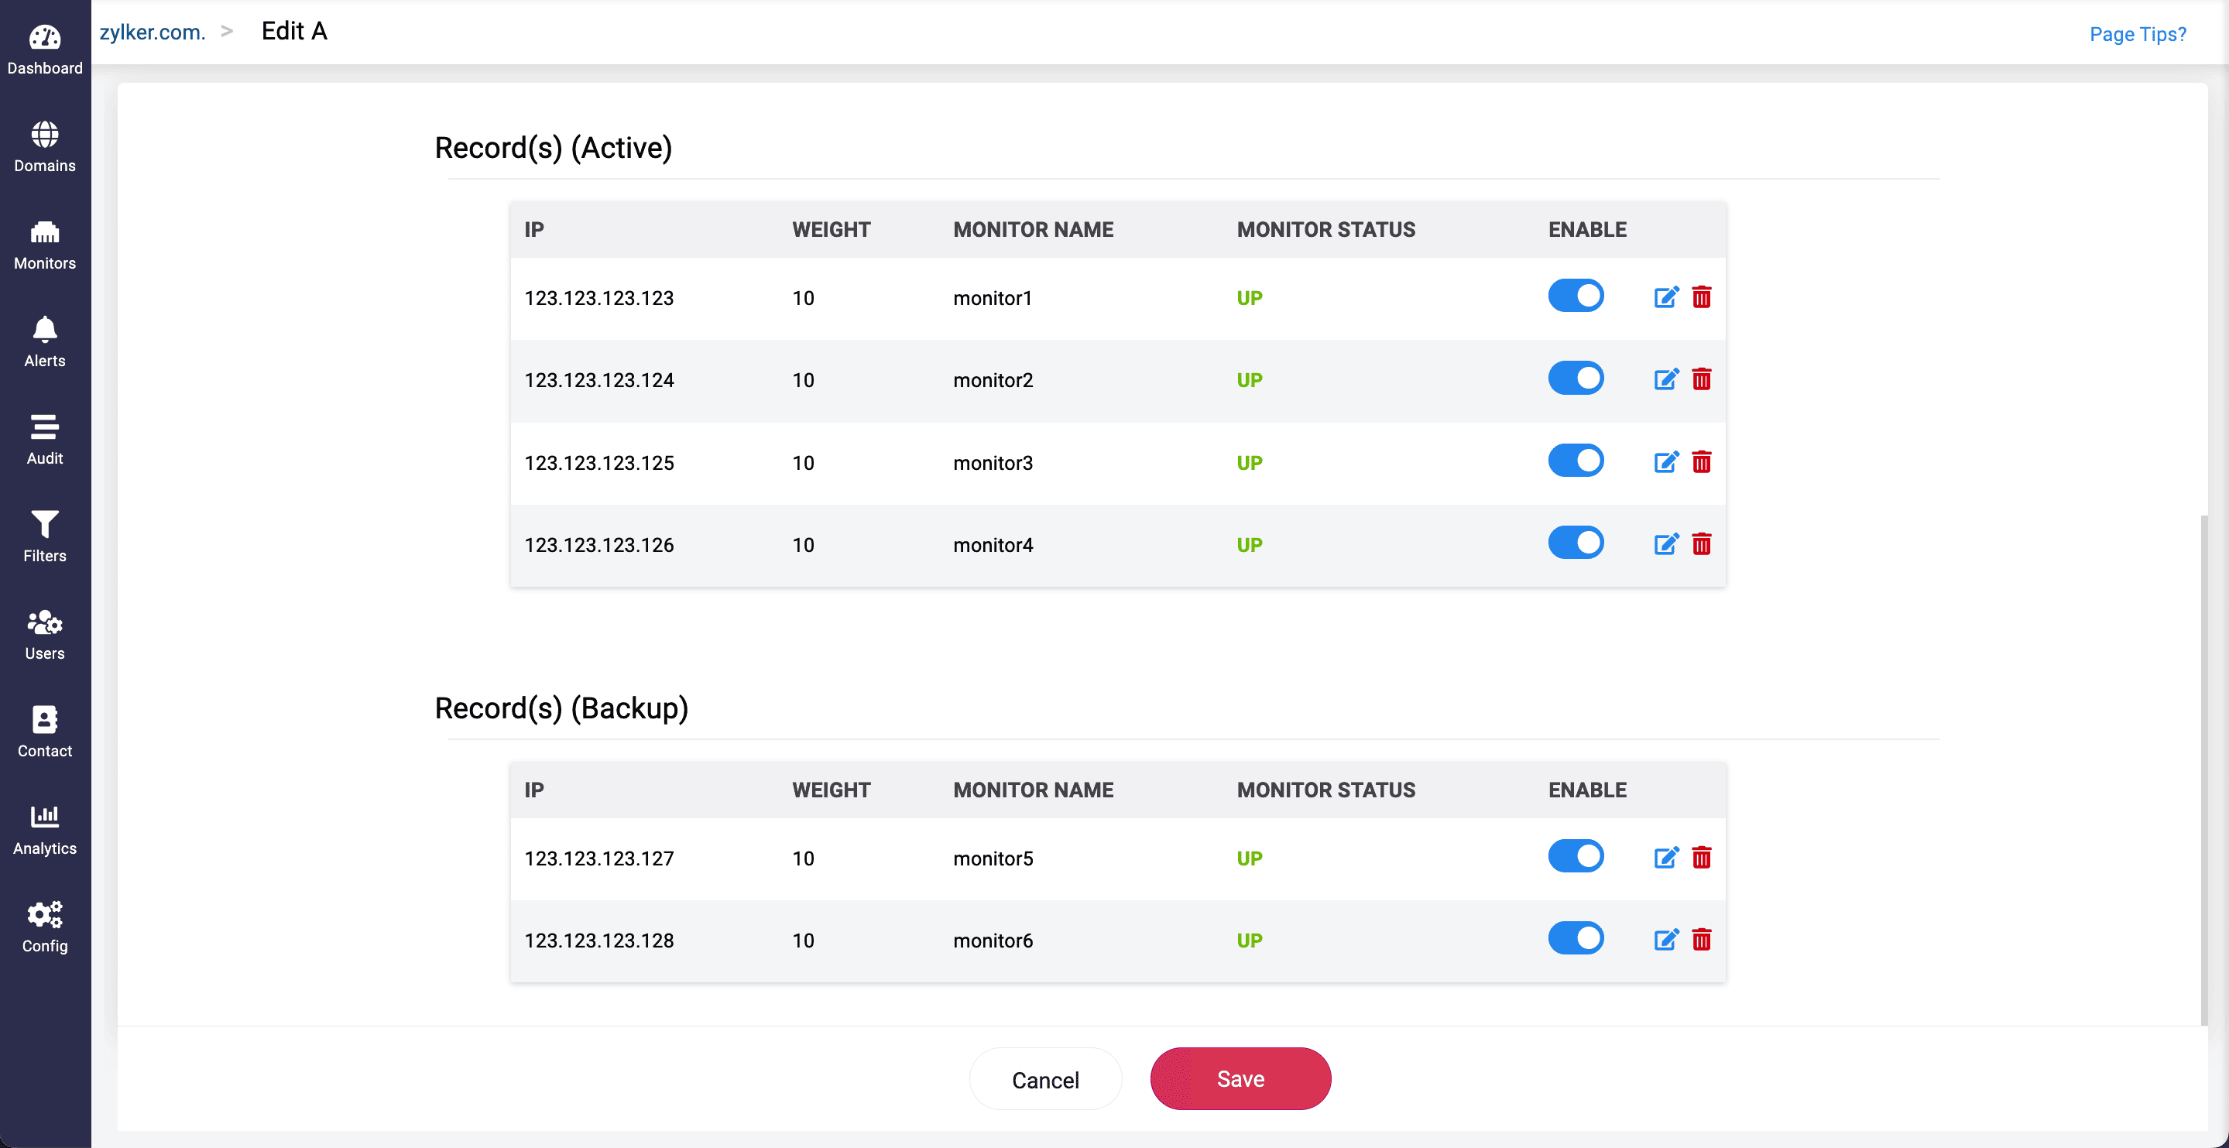Click edit icon for monitor5 record
This screenshot has width=2229, height=1148.
pos(1665,858)
